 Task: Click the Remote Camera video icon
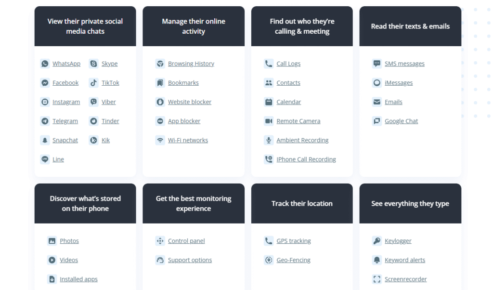coord(269,121)
